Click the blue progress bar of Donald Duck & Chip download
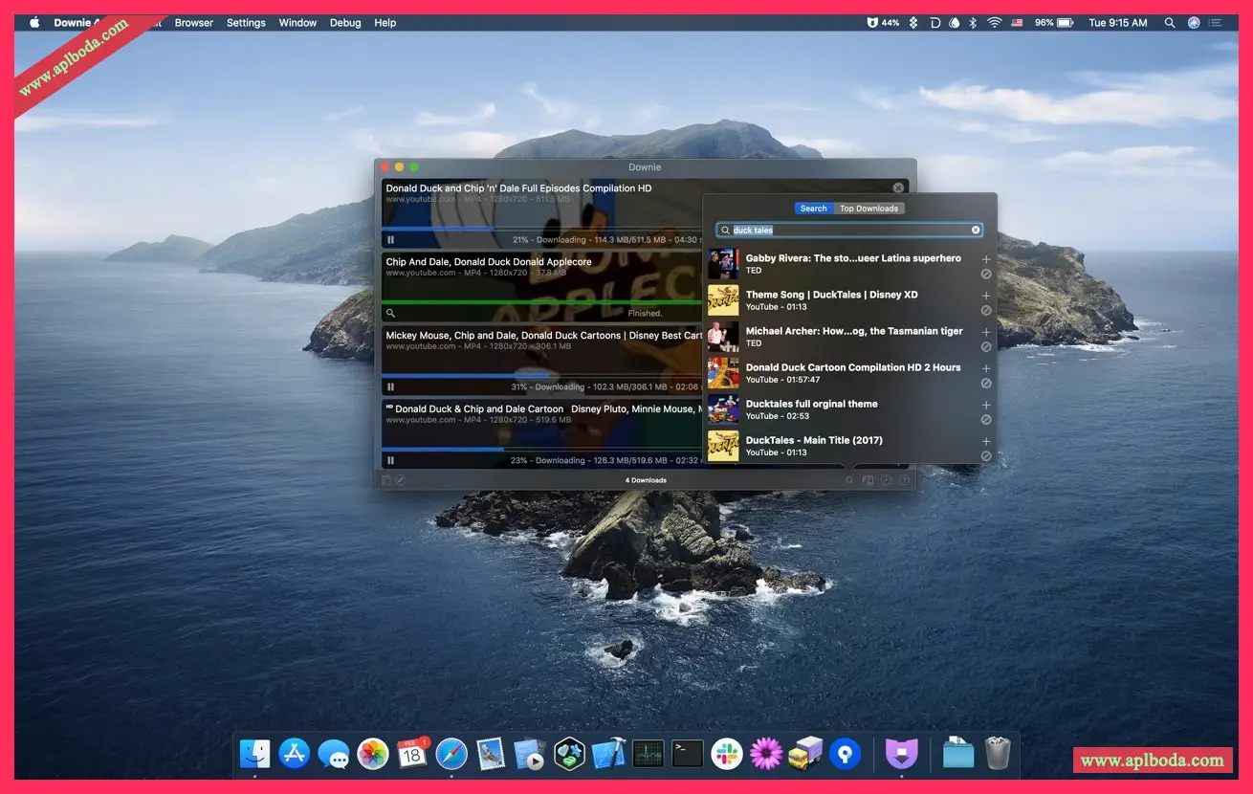 (442, 449)
